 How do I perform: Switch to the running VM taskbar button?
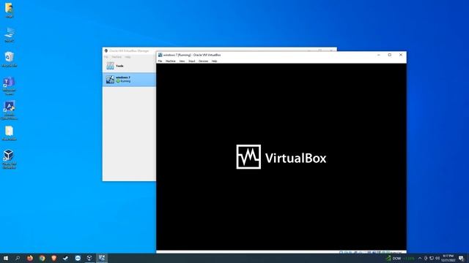[102, 258]
